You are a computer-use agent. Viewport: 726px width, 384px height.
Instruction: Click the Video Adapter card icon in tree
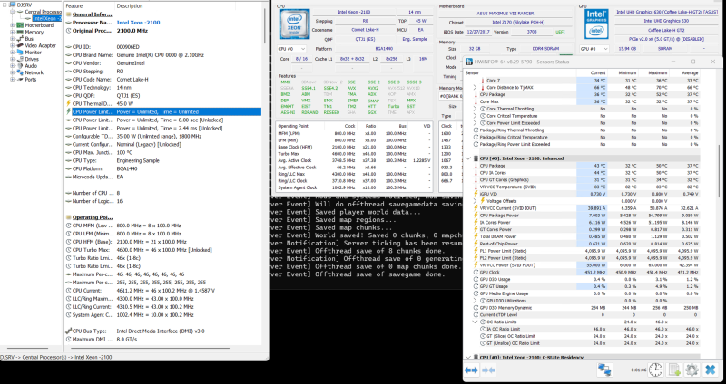(x=20, y=46)
